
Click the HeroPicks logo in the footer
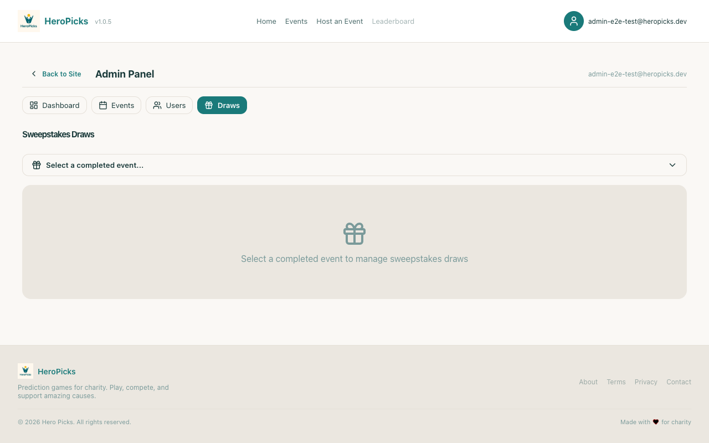pyautogui.click(x=25, y=371)
